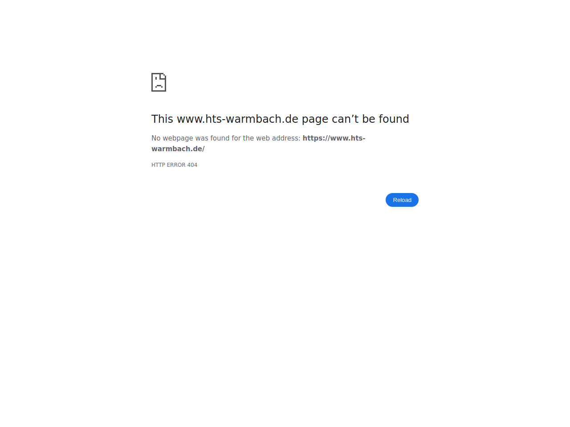570x427 pixels.
Task: Click the HTTP ERROR label
Action: [x=168, y=165]
